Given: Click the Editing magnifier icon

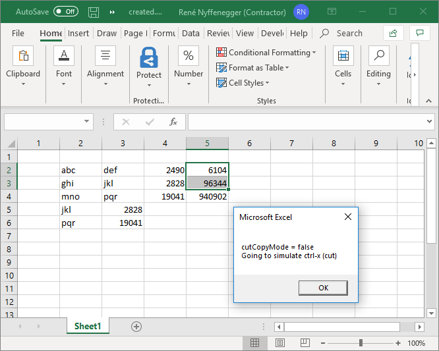Looking at the screenshot, I should click(378, 57).
